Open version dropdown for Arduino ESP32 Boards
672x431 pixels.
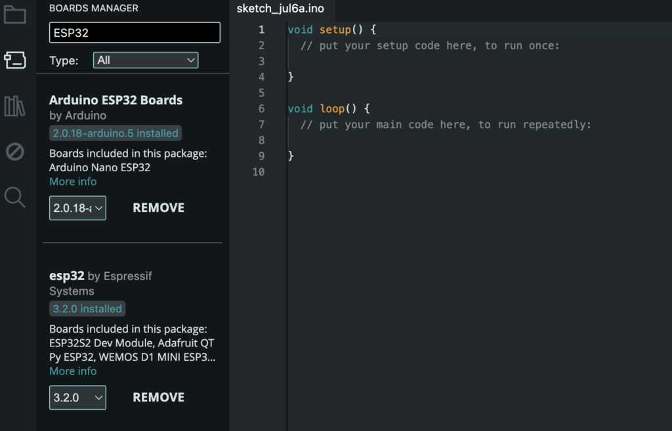(x=77, y=208)
